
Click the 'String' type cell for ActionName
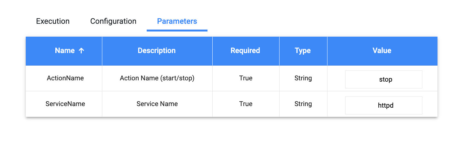[303, 78]
